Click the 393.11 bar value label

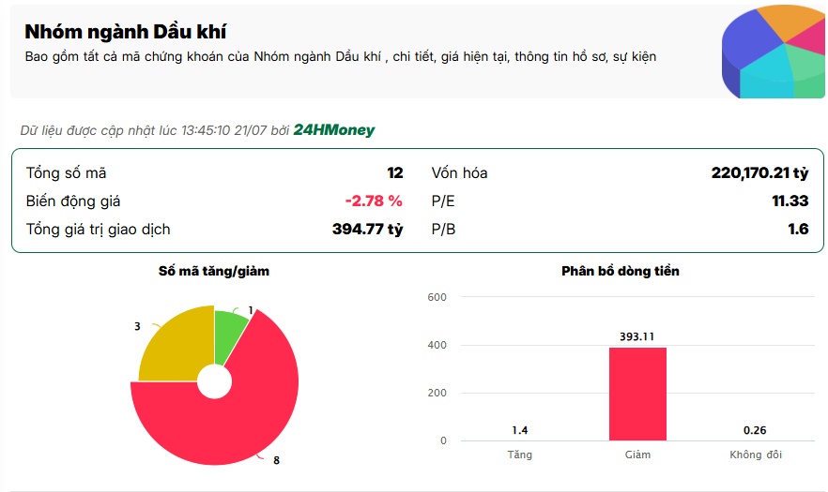click(x=636, y=336)
